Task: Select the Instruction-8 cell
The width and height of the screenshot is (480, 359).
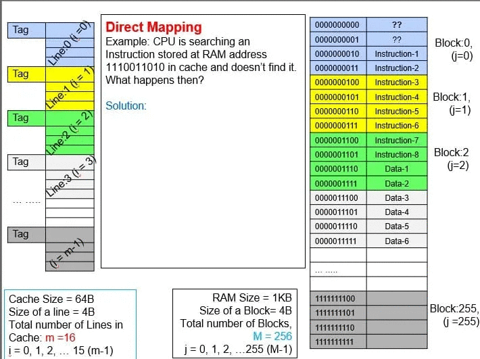Action: (397, 155)
